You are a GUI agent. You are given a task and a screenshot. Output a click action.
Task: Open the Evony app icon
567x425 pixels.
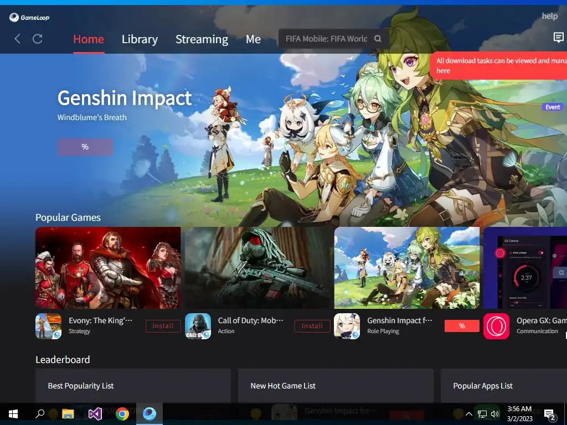pyautogui.click(x=49, y=326)
